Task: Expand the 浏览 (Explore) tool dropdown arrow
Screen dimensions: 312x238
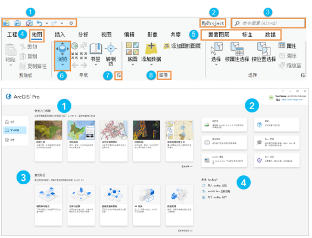Action: coord(63,65)
